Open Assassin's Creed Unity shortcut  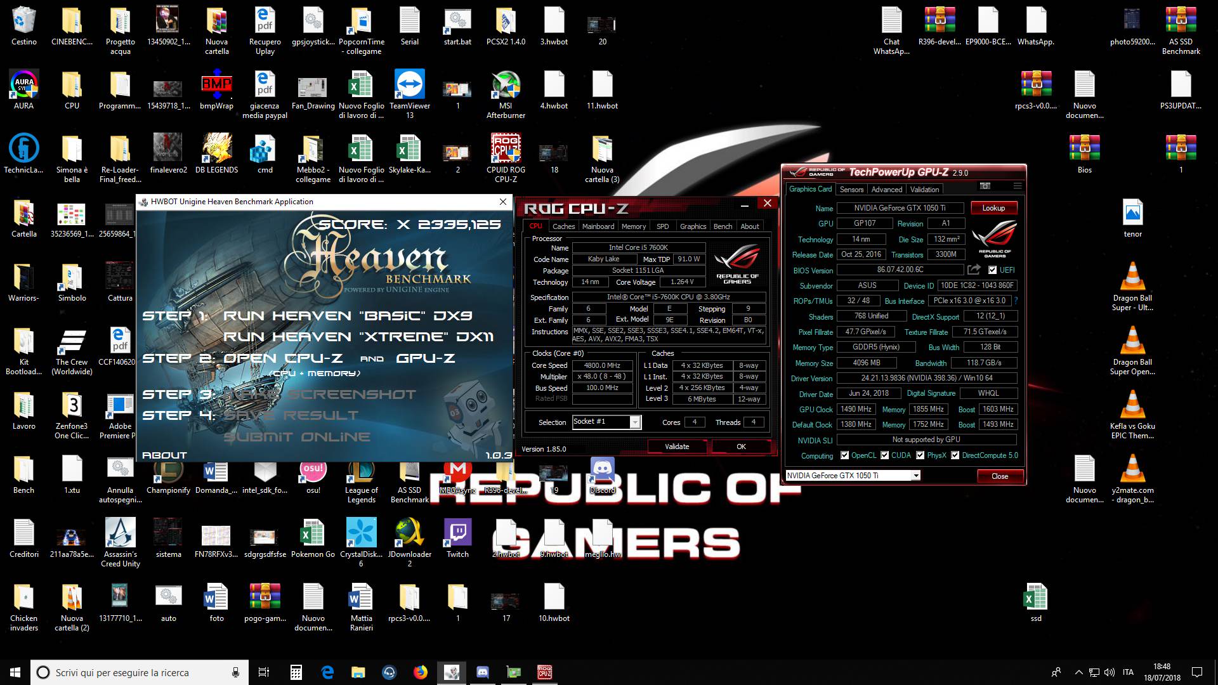click(x=120, y=542)
